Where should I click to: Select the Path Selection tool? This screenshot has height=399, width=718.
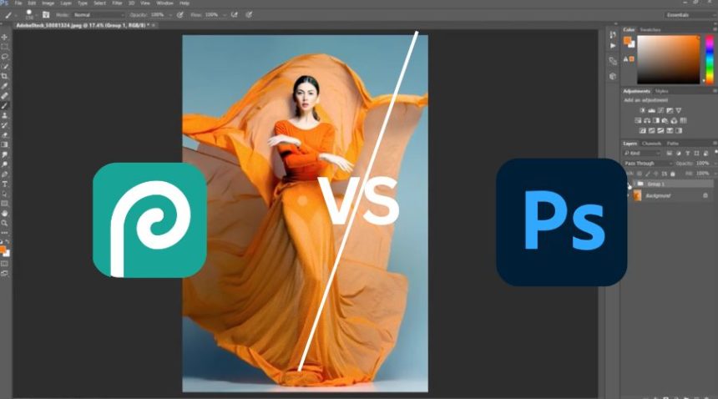pyautogui.click(x=4, y=194)
